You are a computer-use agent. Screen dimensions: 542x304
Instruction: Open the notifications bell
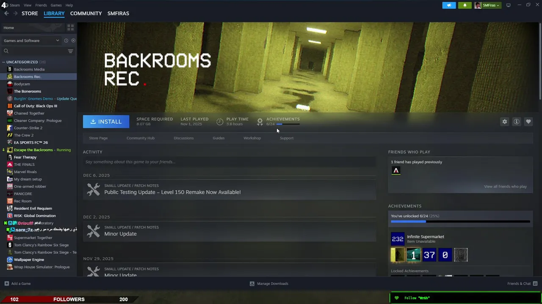pos(465,5)
